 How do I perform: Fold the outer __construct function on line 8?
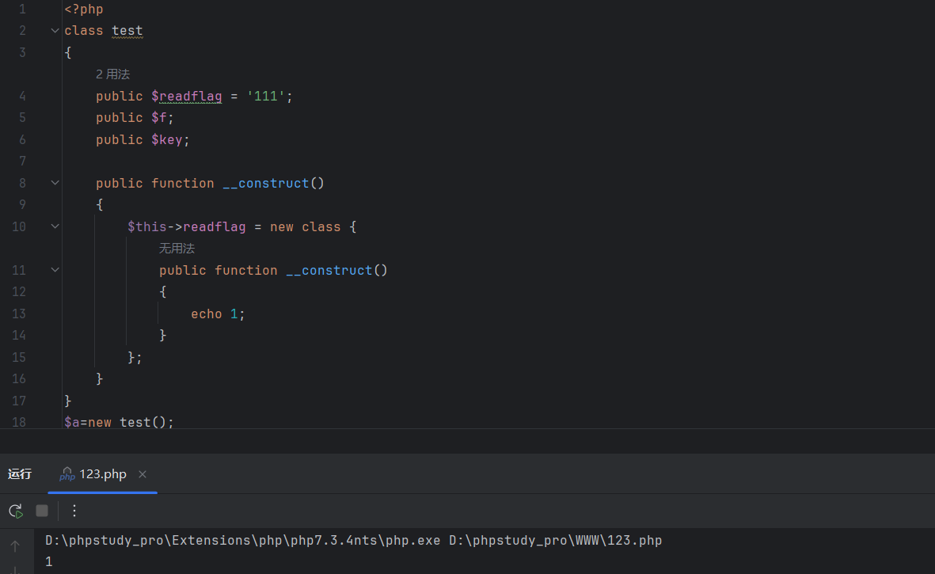(55, 183)
